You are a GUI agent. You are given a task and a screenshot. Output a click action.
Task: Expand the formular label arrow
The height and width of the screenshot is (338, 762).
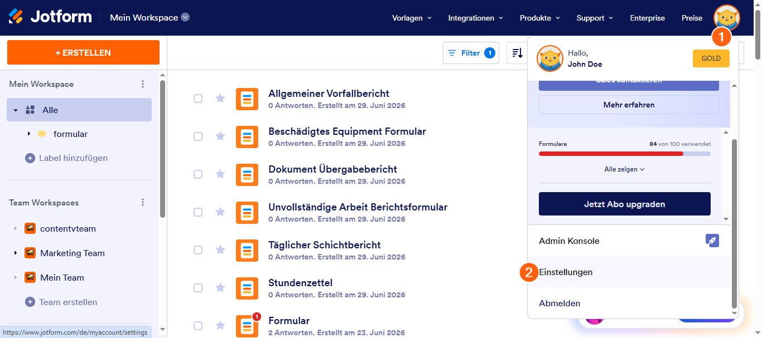(x=29, y=134)
